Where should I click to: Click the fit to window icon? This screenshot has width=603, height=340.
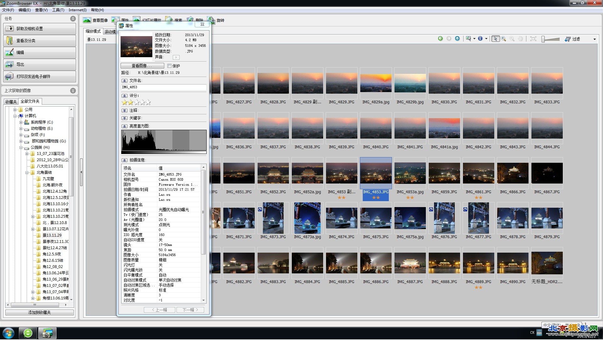coord(533,39)
